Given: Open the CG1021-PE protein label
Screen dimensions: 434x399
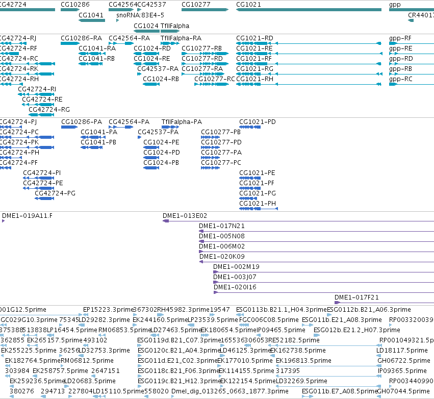Looking at the screenshot, I should (x=257, y=173).
